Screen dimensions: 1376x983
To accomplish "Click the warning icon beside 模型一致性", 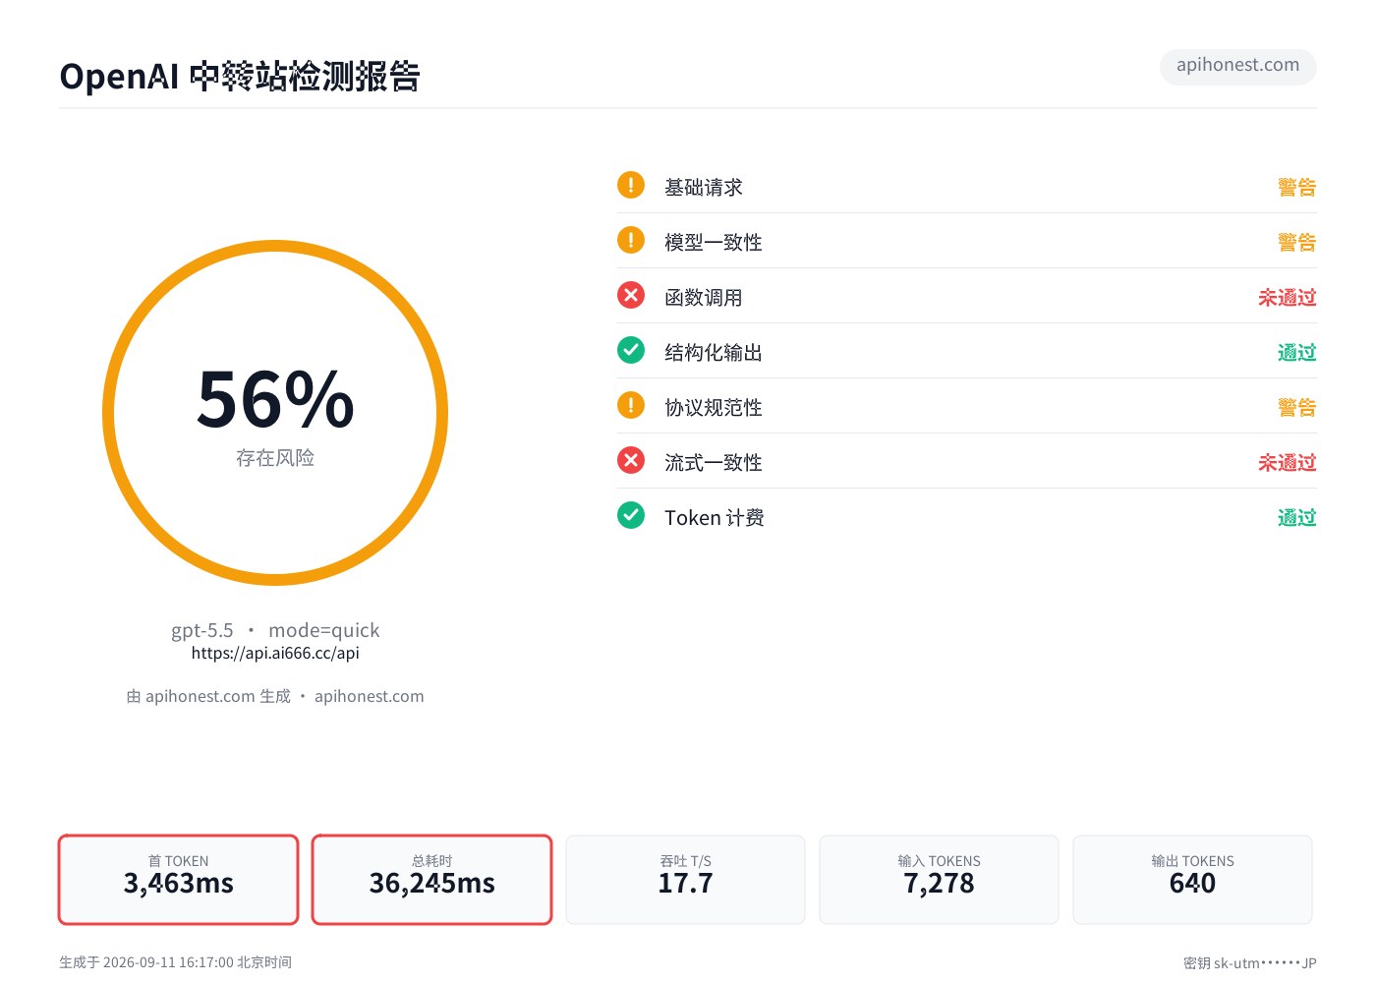I will (631, 240).
